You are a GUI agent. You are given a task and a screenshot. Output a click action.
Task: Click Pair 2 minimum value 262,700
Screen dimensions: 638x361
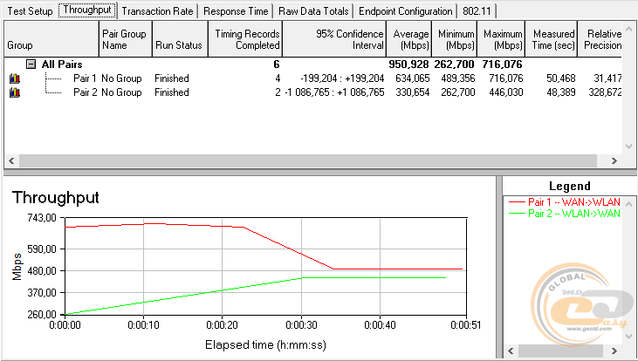[457, 92]
